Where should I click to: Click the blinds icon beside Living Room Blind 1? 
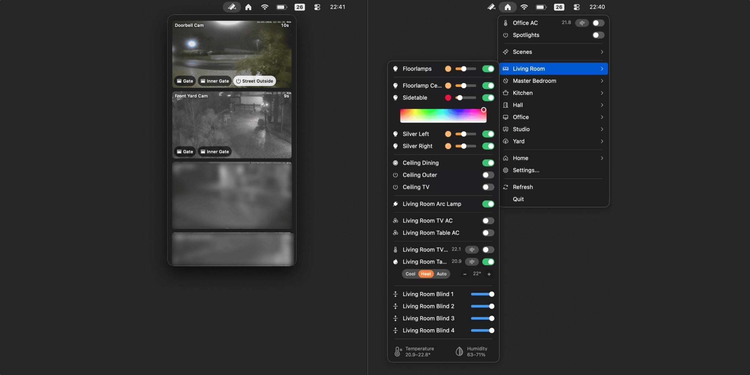pos(396,294)
